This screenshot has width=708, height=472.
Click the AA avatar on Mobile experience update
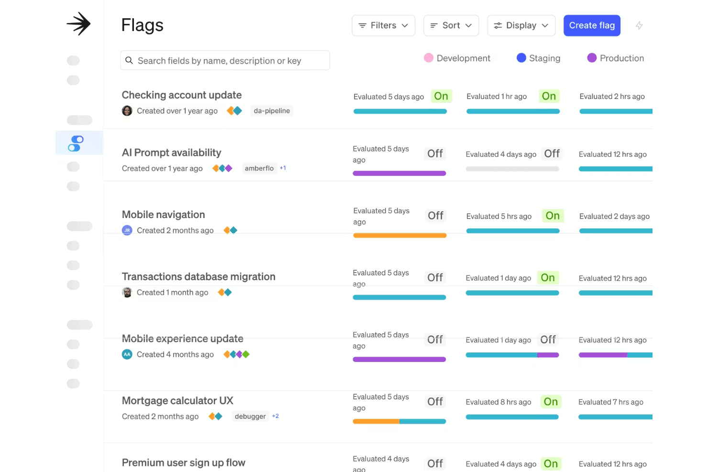pyautogui.click(x=127, y=354)
